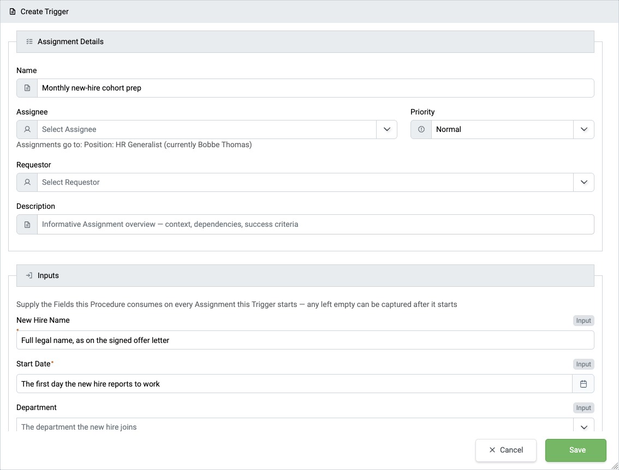This screenshot has height=470, width=619.
Task: Select the Priority Normal combo box
Action: tap(502, 129)
